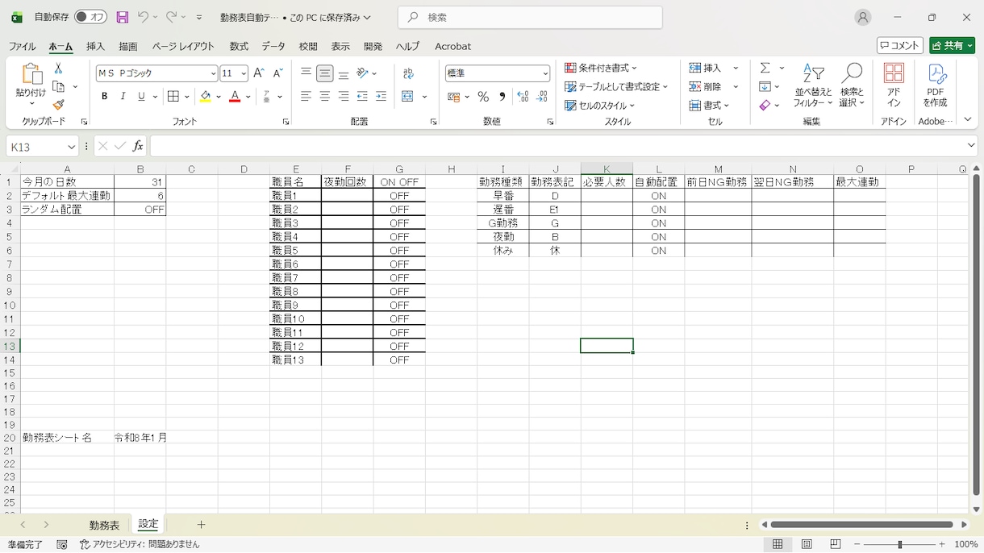The width and height of the screenshot is (984, 553).
Task: Click the Format Painter brush icon
Action: 58,105
